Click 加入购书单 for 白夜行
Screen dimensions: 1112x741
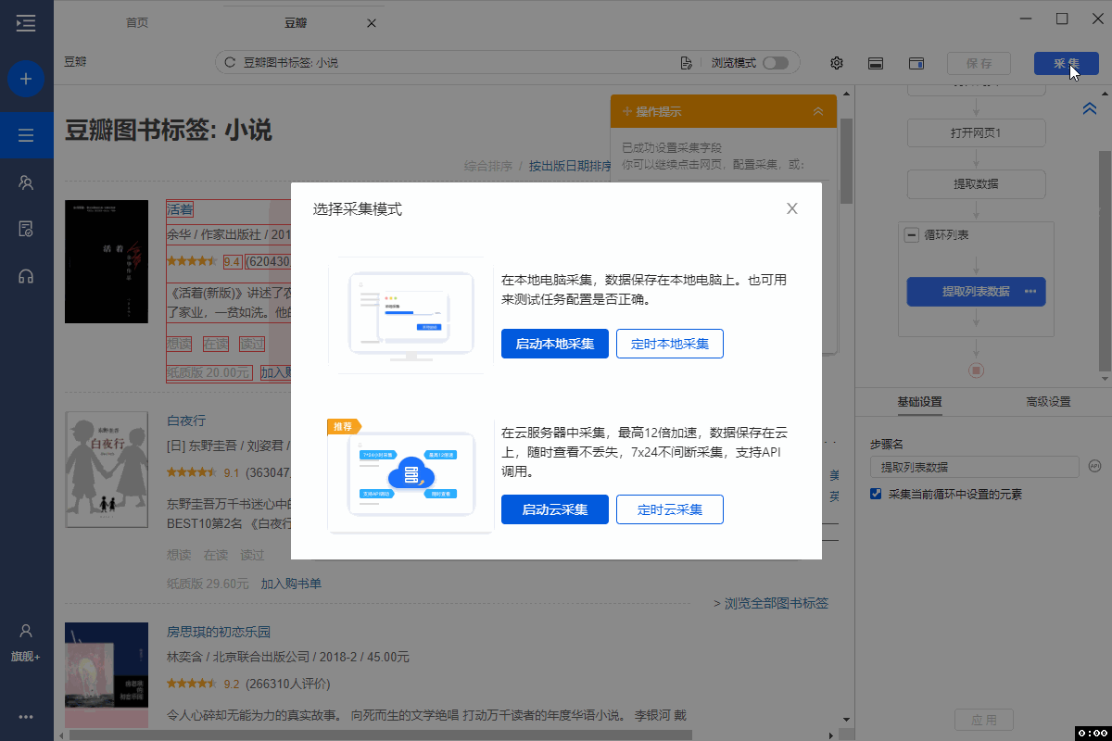click(x=291, y=584)
